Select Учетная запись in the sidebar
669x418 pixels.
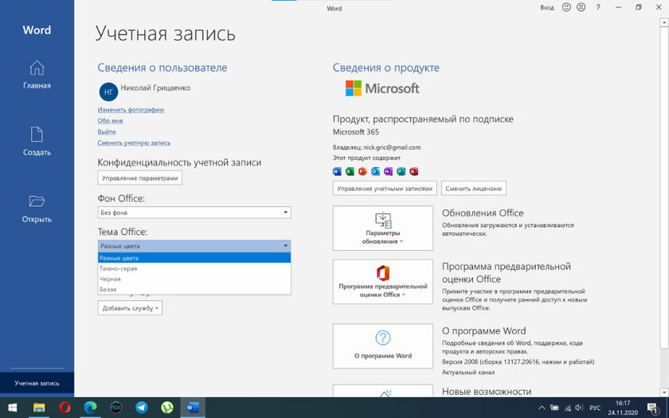click(x=37, y=383)
